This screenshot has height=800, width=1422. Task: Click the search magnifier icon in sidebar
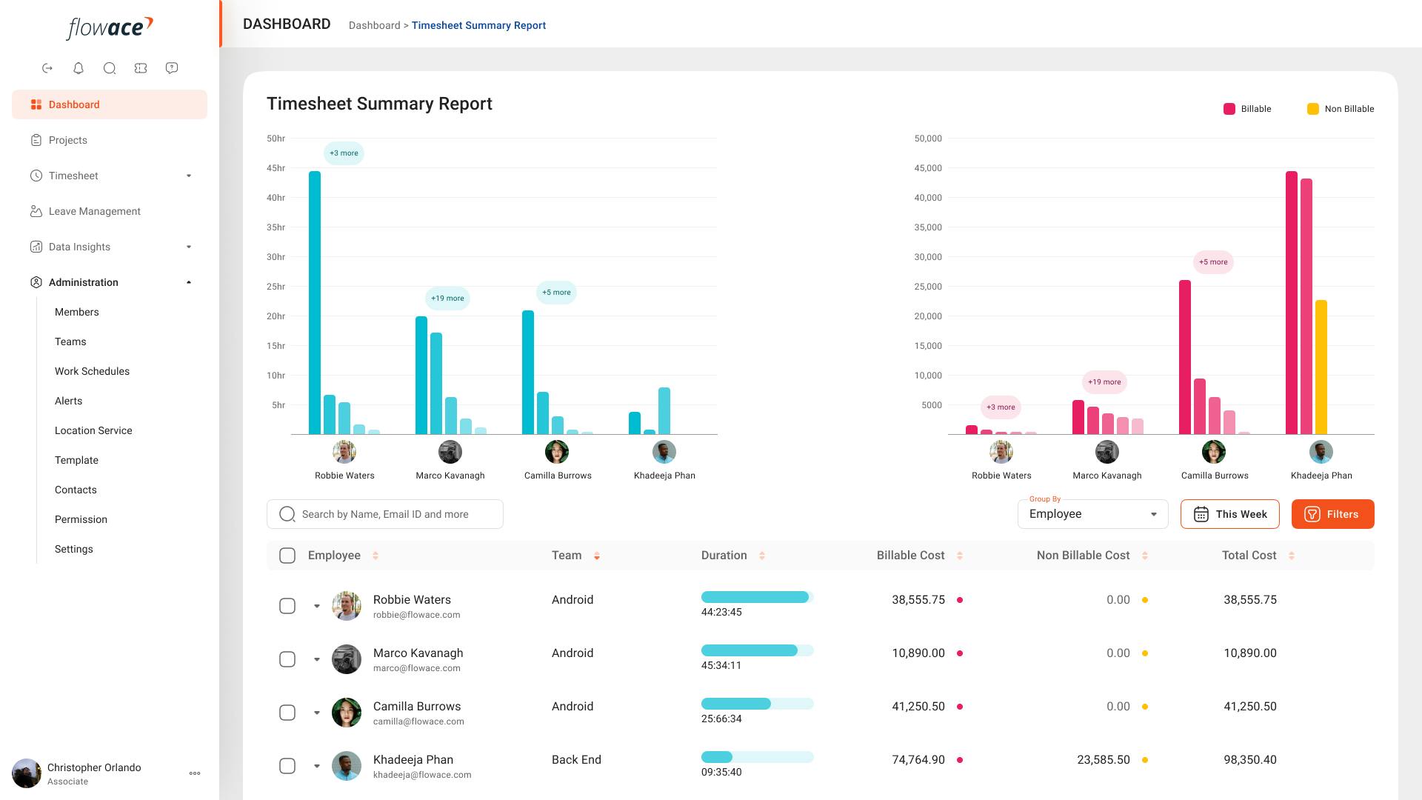[x=110, y=68]
